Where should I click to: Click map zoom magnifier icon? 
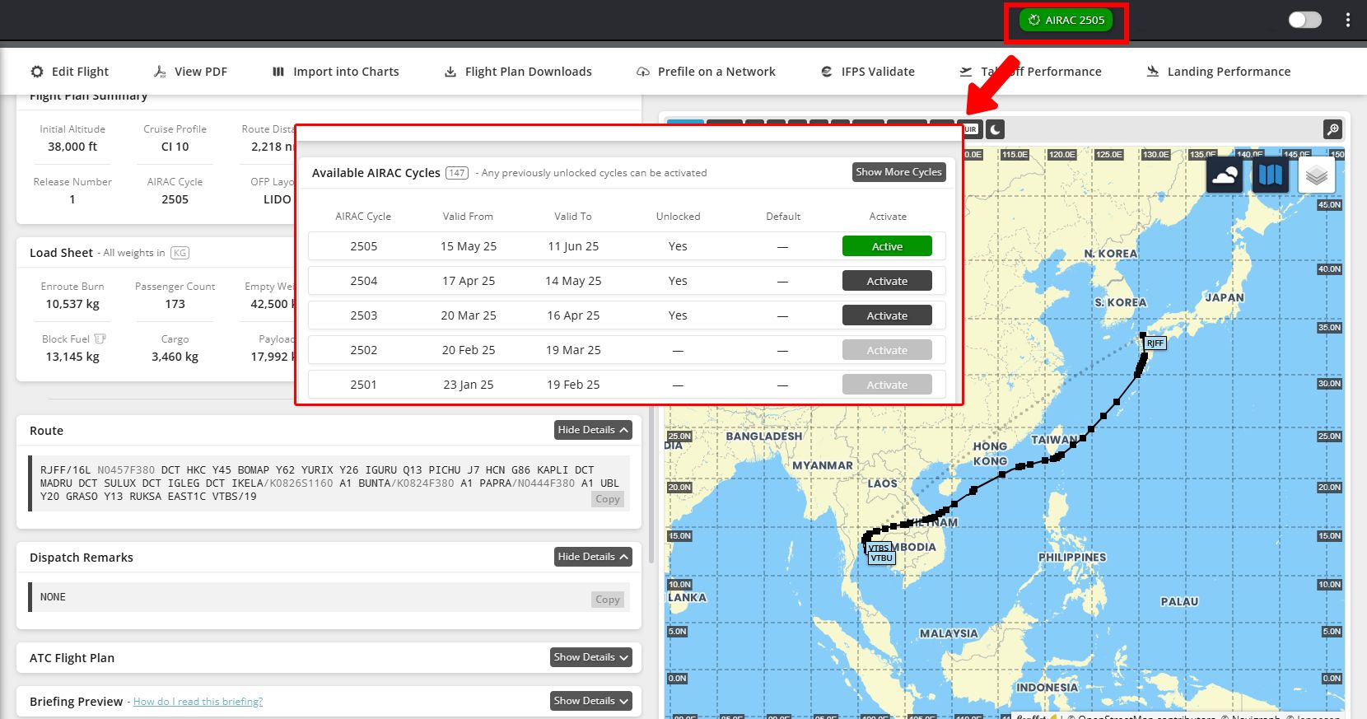(x=1332, y=129)
